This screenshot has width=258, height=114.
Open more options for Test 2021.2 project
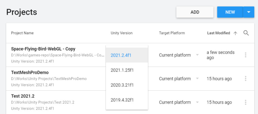tap(245, 102)
